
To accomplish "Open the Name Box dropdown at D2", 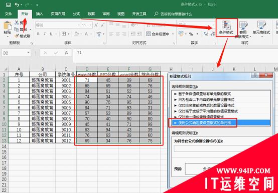I will pyautogui.click(x=28, y=52).
